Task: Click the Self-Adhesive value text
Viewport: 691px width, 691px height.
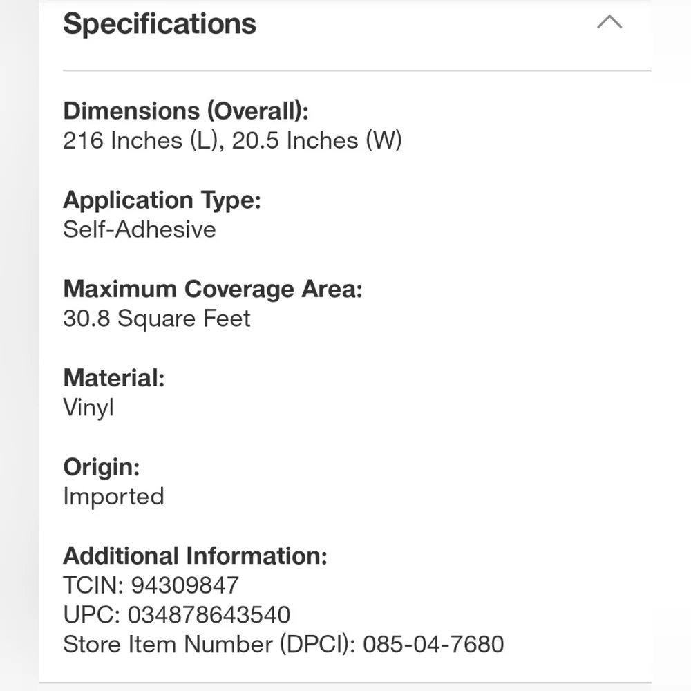Action: point(140,229)
